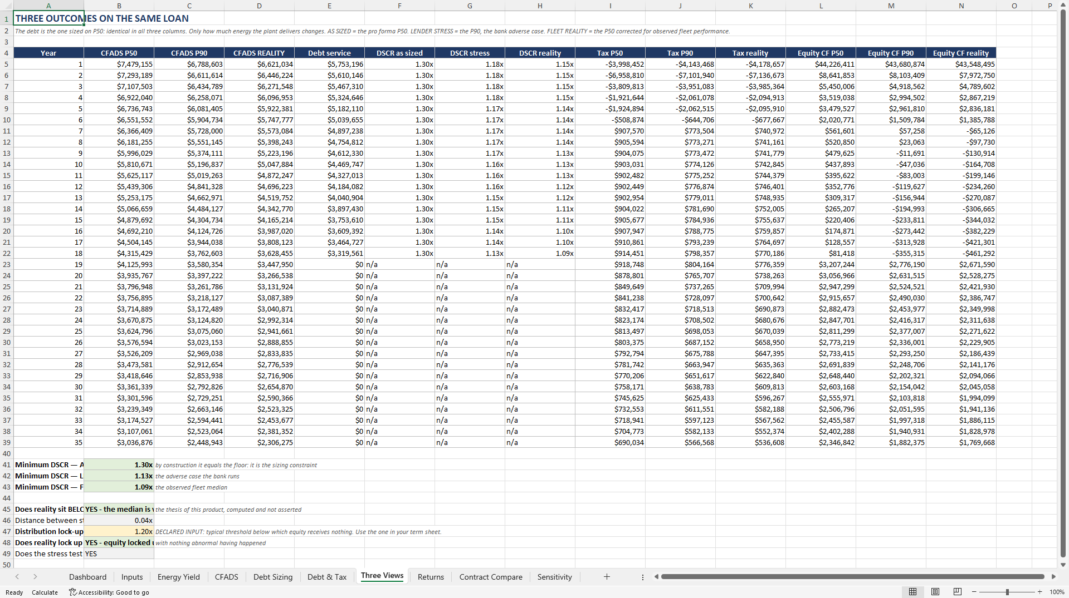This screenshot has width=1069, height=598.
Task: Open the Inputs sheet tab
Action: pos(132,577)
